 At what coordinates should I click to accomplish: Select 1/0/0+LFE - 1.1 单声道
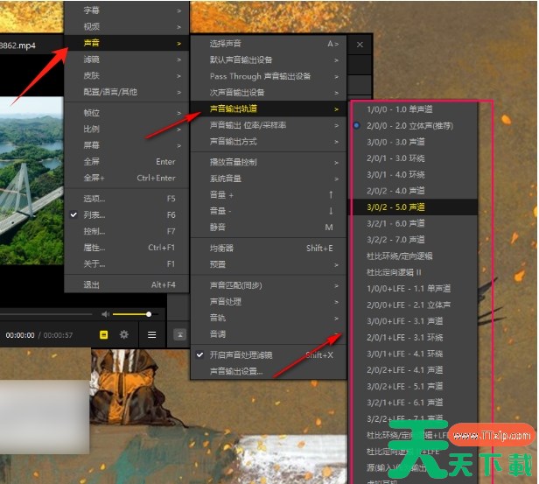tap(414, 289)
